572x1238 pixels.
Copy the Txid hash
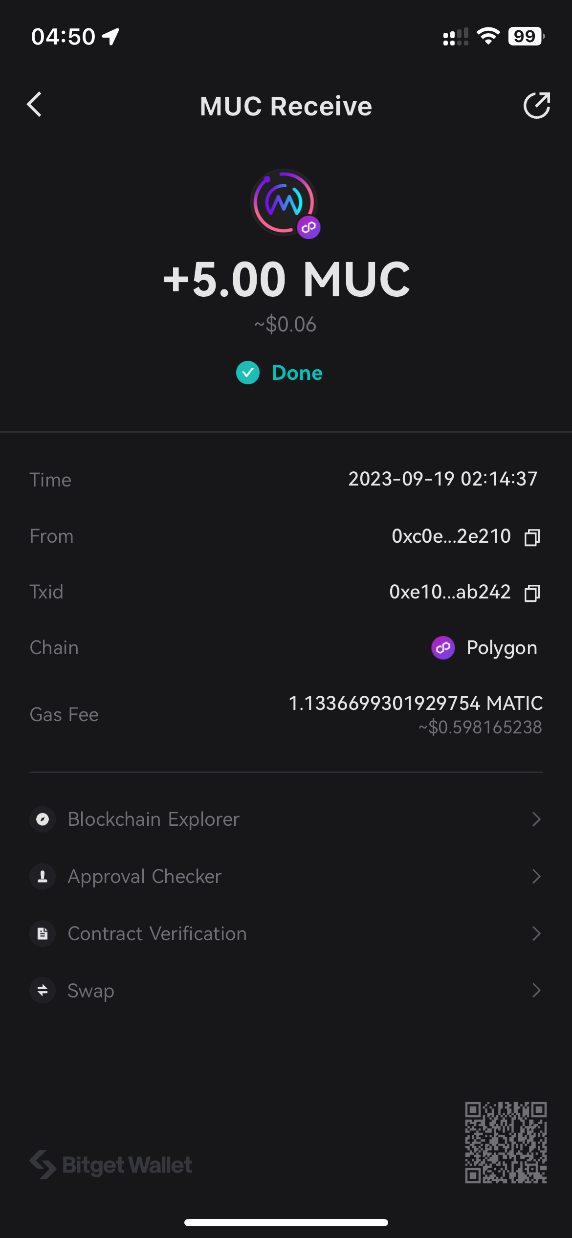(x=532, y=593)
